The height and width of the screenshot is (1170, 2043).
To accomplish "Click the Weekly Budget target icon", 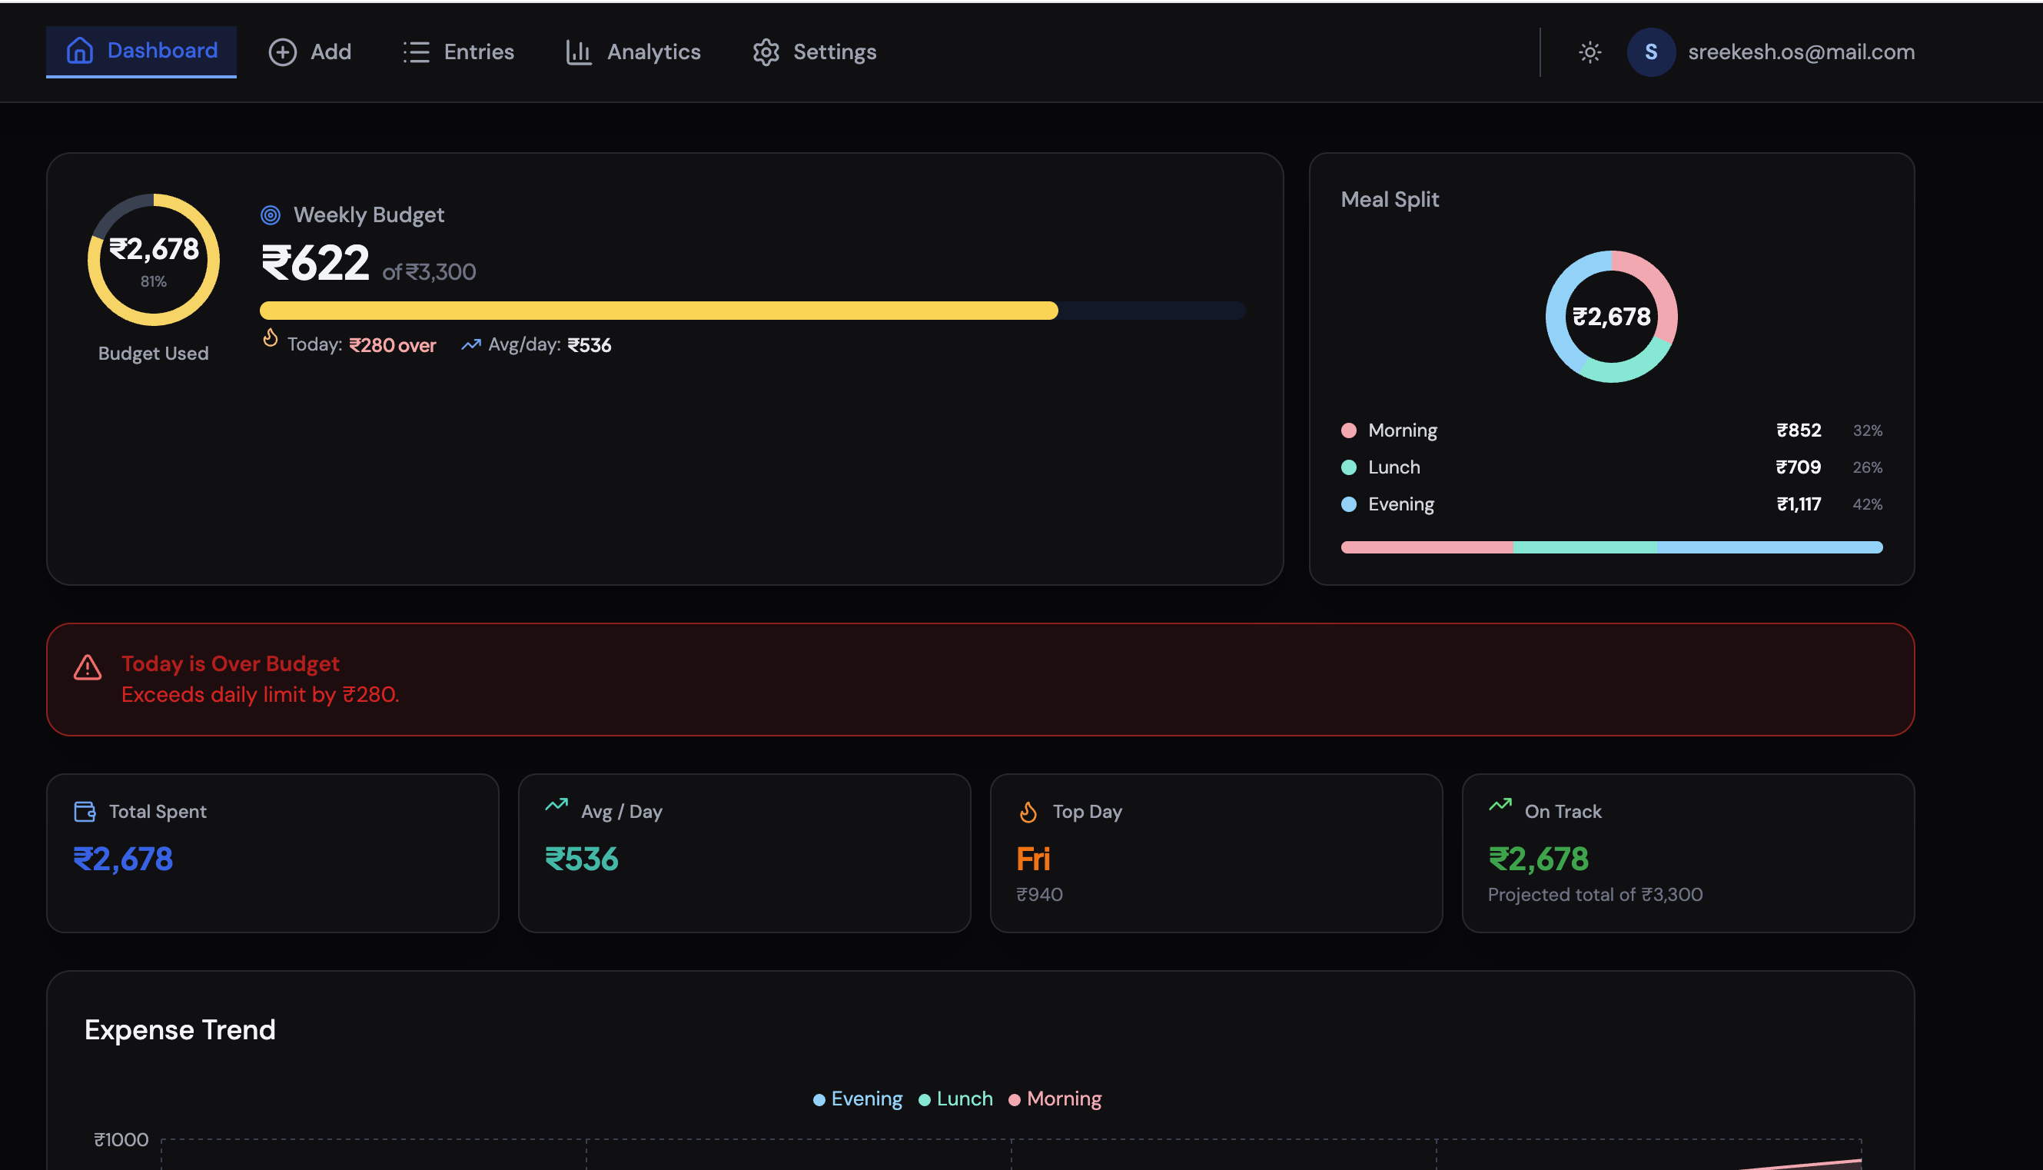I will (x=271, y=215).
